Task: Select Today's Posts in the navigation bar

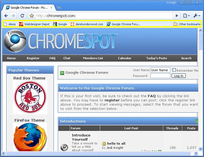Action: tap(157, 58)
